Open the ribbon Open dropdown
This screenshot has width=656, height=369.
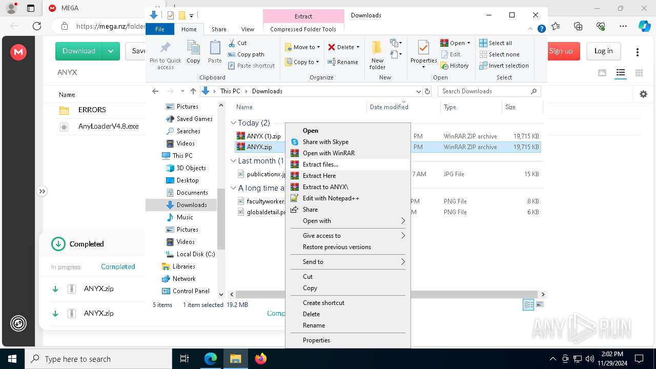coord(455,43)
